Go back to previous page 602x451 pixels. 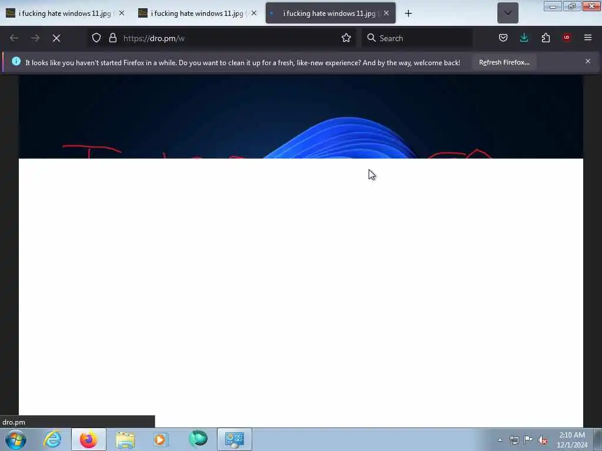14,38
